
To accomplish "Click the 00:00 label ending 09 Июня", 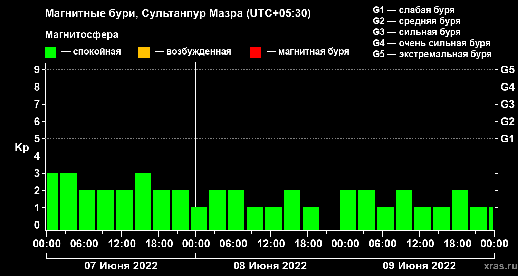I will tap(494, 244).
